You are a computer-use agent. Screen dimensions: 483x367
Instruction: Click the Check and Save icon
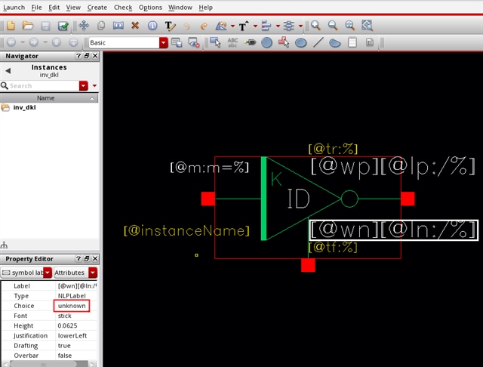pyautogui.click(x=63, y=26)
